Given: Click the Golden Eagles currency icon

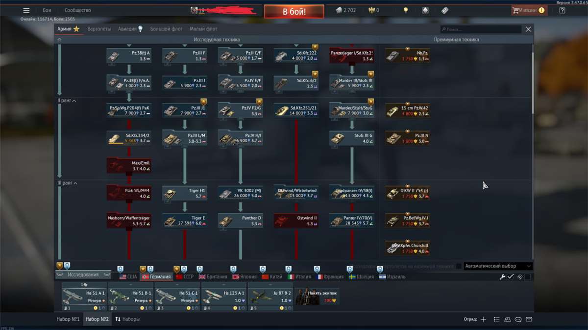Looking at the screenshot, I should (x=371, y=10).
